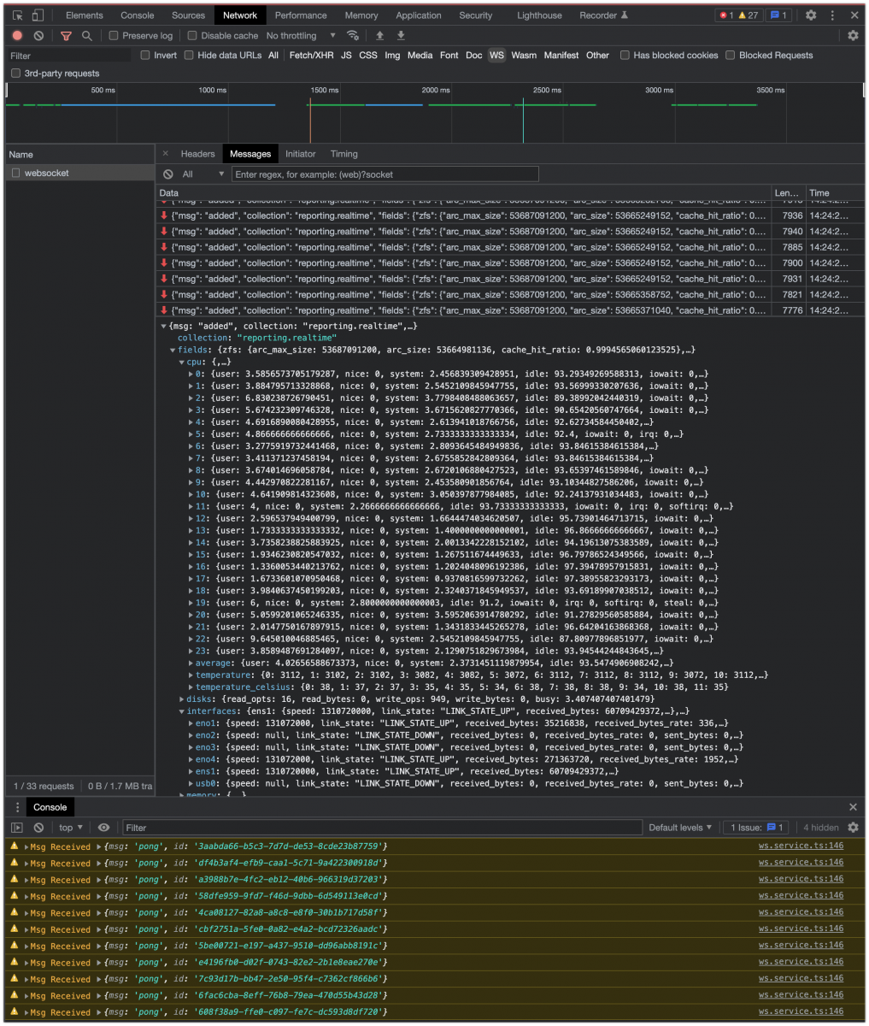
Task: Click the import HAR file icon
Action: 380,36
